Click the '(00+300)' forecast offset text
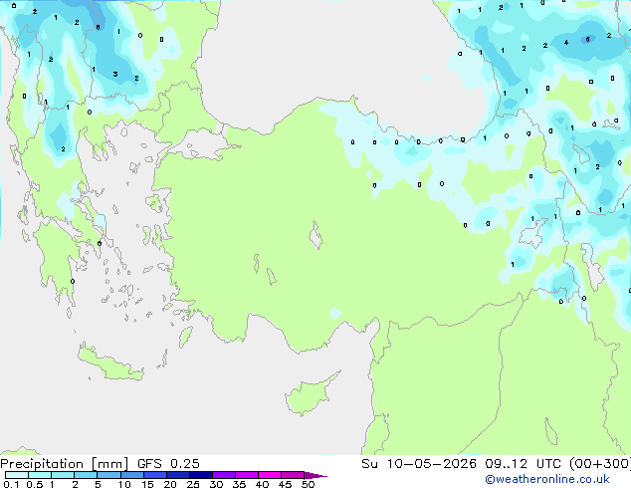Screen dimensions: 631x488 (599, 464)
